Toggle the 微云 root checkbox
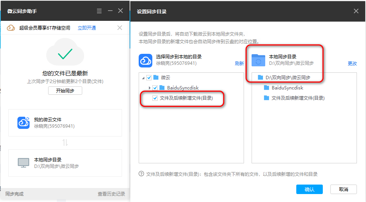Screen dimensions: 366x202 149,78
